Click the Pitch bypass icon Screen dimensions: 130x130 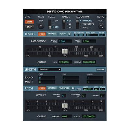tap(73, 88)
